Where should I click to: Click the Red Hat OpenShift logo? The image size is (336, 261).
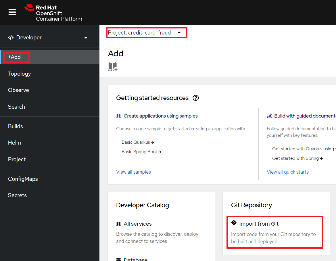point(53,13)
